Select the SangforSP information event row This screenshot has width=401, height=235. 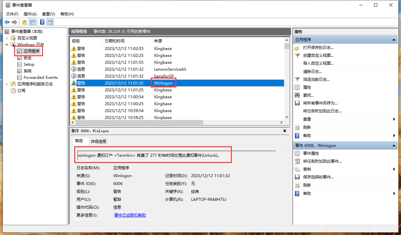click(x=177, y=76)
